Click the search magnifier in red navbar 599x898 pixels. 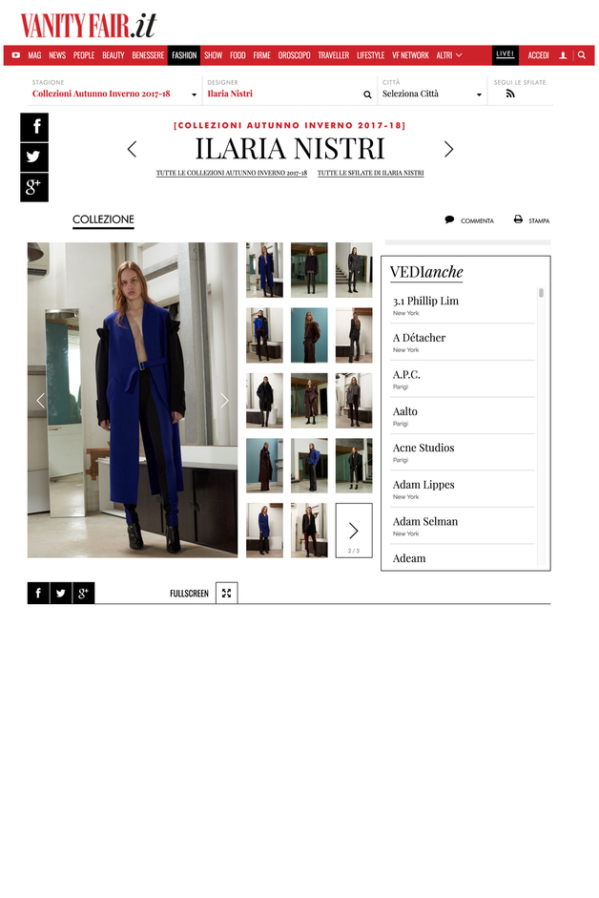click(x=582, y=55)
